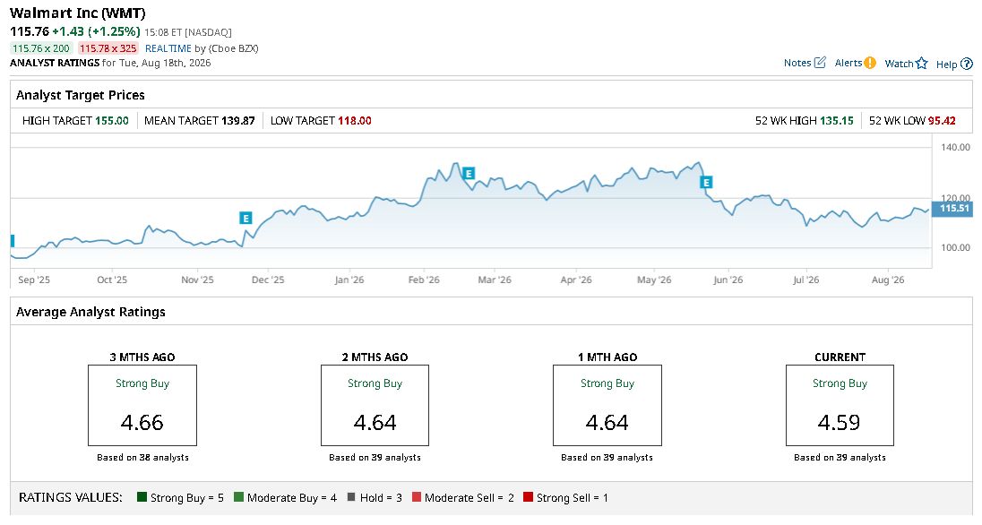Click the Notes link

(x=797, y=63)
